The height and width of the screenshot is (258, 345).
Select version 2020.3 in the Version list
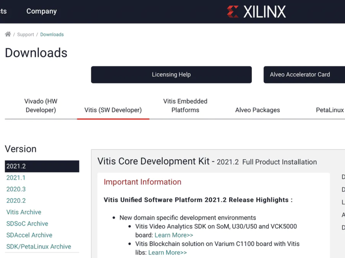16,189
